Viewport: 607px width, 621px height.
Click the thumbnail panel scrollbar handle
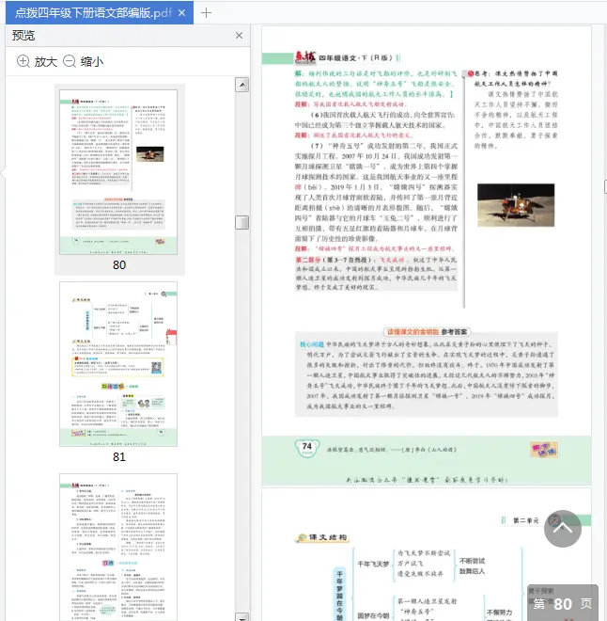[x=242, y=222]
